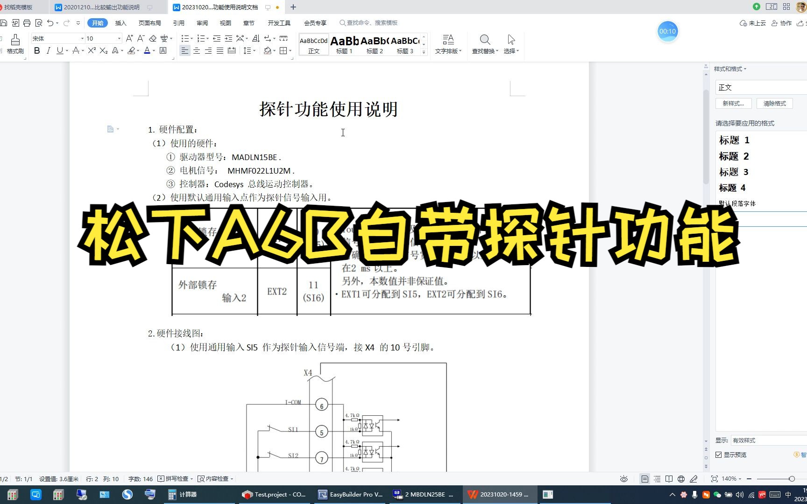Click the Print icon in quick access toolbar
This screenshot has height=504, width=807.
tap(27, 22)
